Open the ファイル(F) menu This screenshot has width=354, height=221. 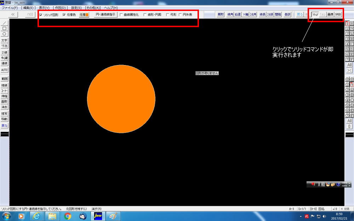coord(10,8)
